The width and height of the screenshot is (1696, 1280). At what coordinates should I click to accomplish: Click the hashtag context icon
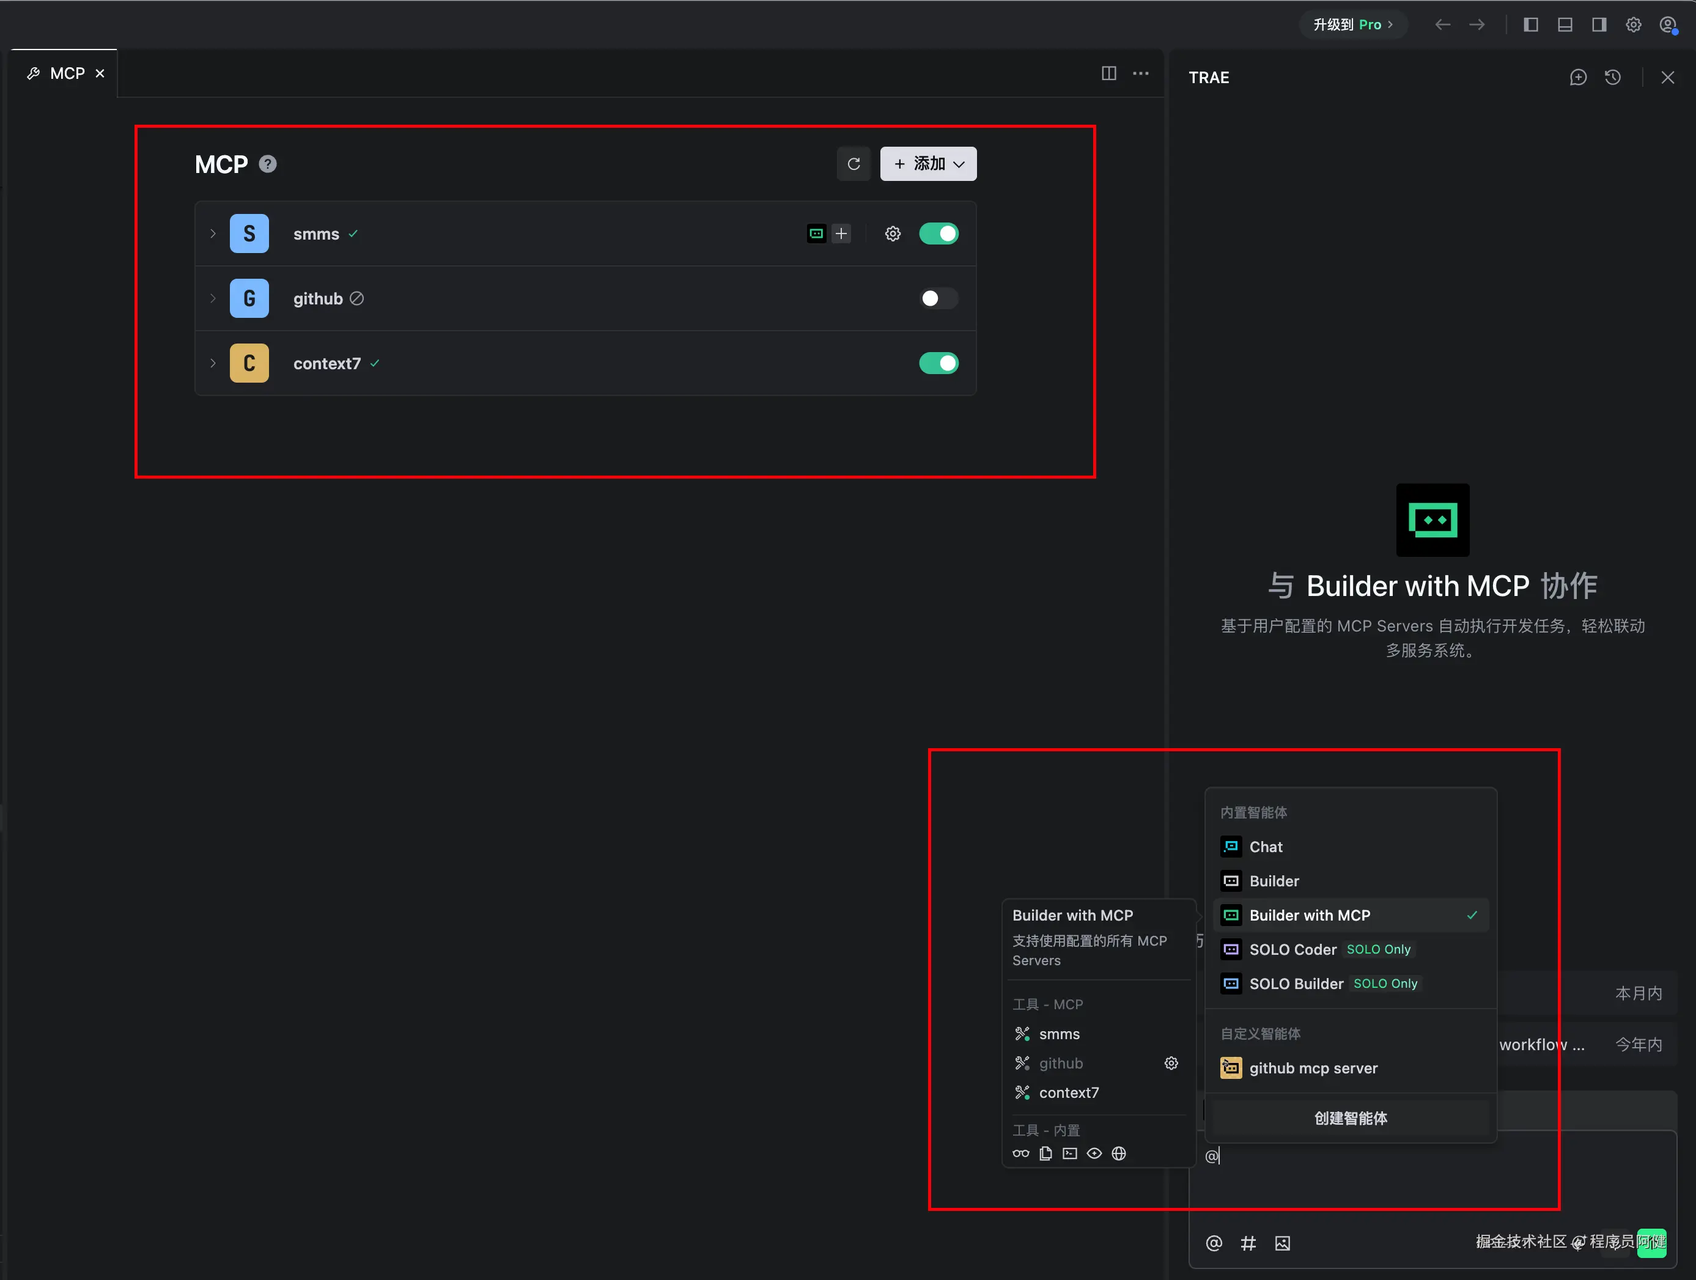point(1248,1243)
